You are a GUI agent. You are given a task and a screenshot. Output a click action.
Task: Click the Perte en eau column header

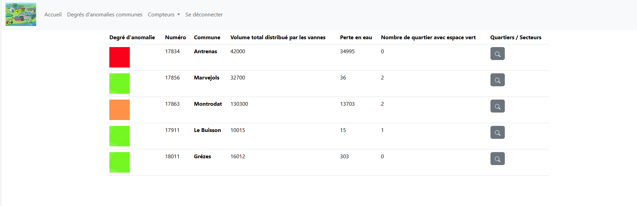(356, 38)
